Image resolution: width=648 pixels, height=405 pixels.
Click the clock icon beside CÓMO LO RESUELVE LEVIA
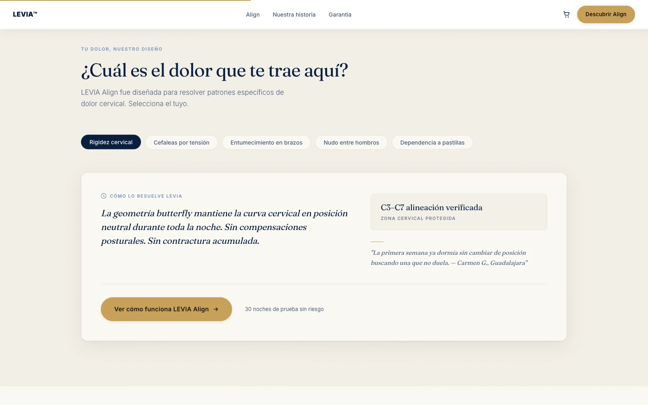[104, 196]
